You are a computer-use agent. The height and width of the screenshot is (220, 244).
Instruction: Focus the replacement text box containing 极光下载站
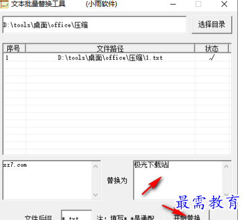click(x=178, y=180)
